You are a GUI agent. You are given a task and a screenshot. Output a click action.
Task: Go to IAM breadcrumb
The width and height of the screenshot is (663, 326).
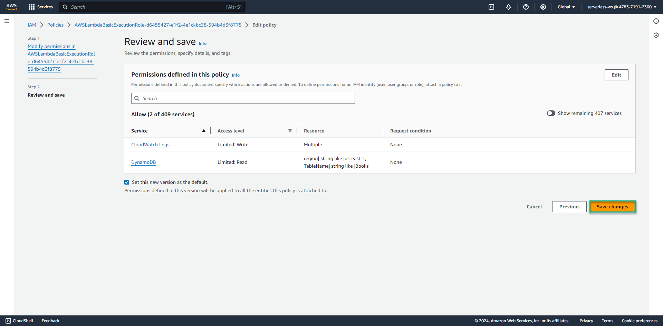pyautogui.click(x=32, y=25)
